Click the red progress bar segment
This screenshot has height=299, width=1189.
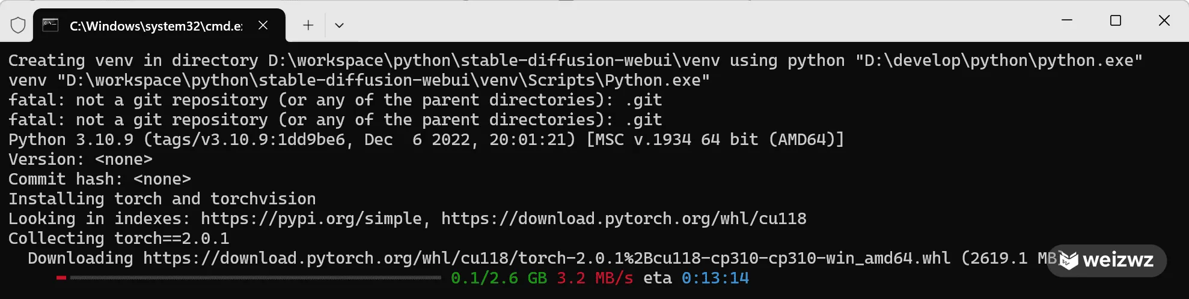click(61, 278)
